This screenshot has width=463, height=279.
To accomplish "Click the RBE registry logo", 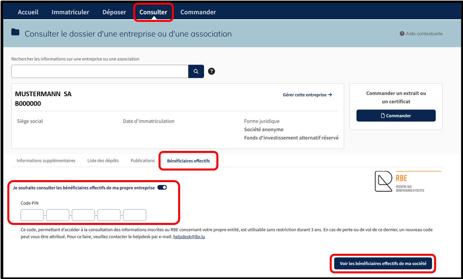I will tap(407, 181).
